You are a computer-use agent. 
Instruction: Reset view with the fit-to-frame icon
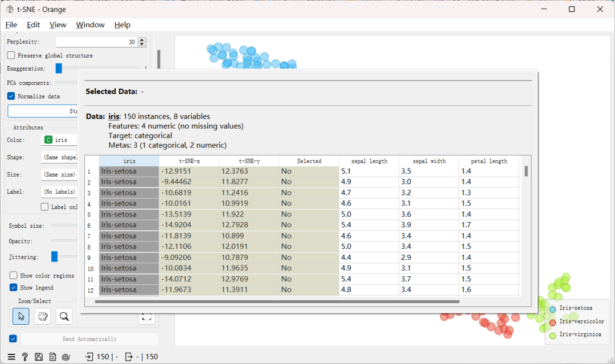pyautogui.click(x=147, y=317)
